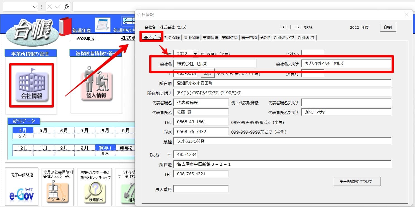The height and width of the screenshot is (207, 415).
Task: Click the 代表者職名 field with 代表取締役
Action: coord(201,103)
